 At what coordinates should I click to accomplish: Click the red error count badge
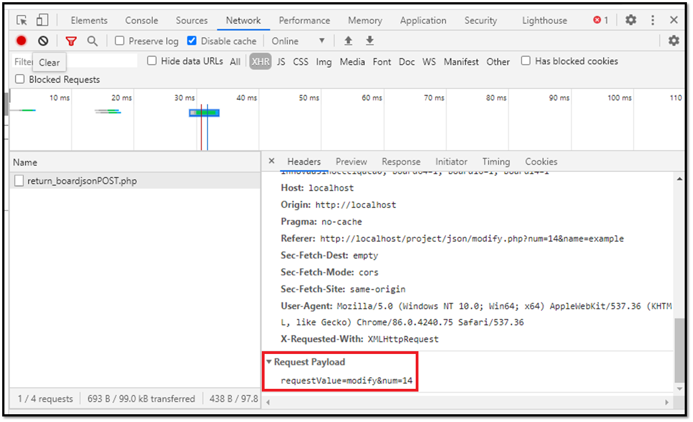click(601, 20)
